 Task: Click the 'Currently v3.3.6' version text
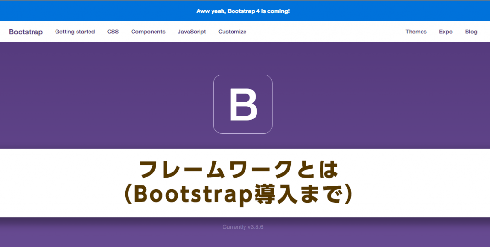tap(243, 227)
